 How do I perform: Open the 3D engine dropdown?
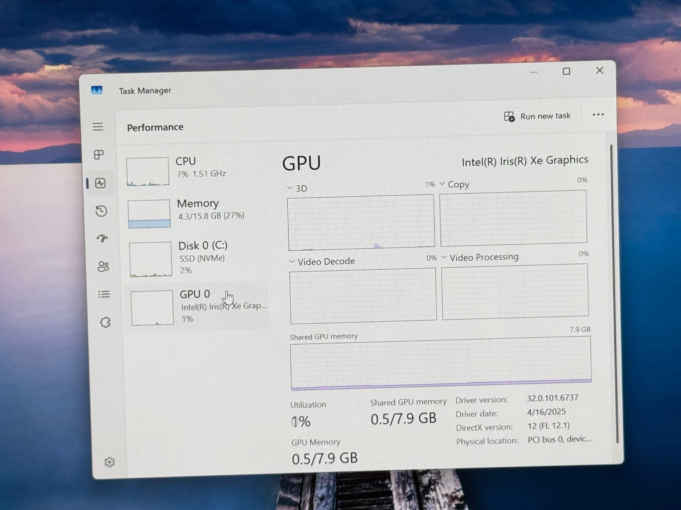290,188
